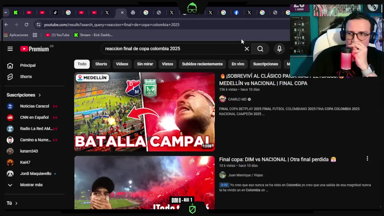This screenshot has width=384, height=216.
Task: Open video title MEDELLÍN vs NACIONAL | FINAL COPA
Action: (263, 83)
